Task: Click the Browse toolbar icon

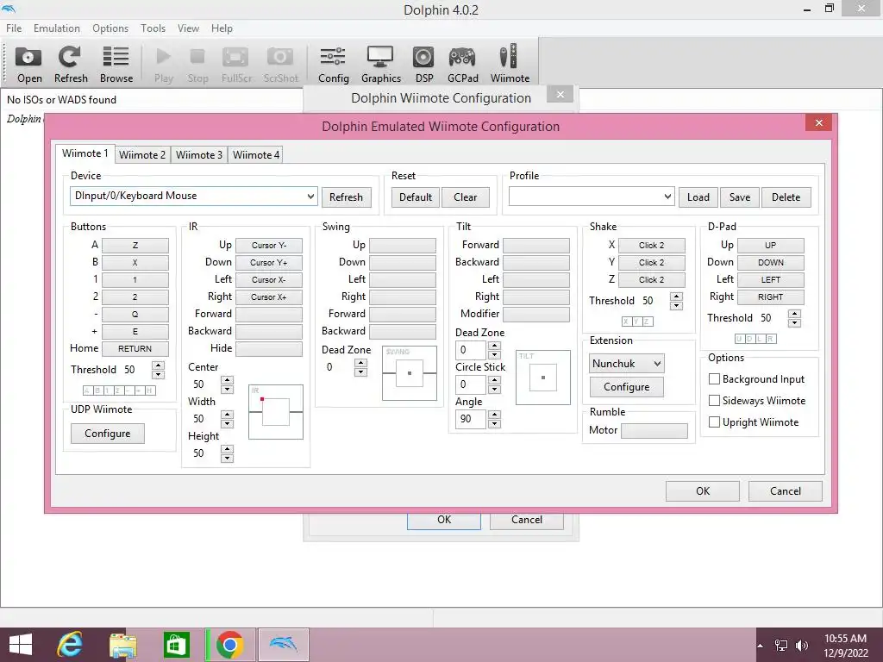Action: [116, 64]
